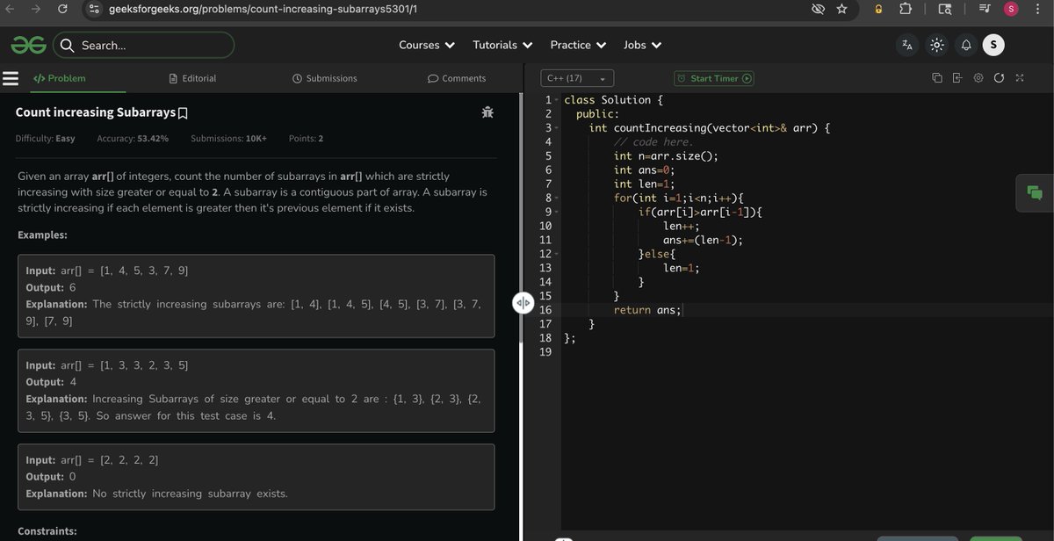Open the floating chat bubble widget
The image size is (1054, 541).
[x=1034, y=193]
